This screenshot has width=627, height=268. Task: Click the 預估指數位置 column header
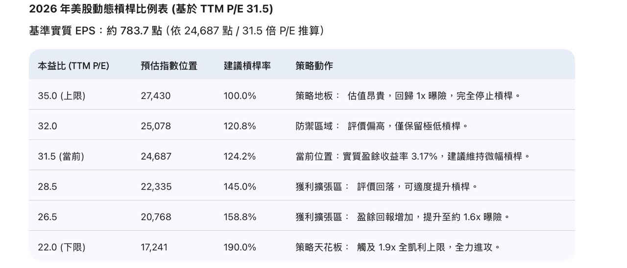click(x=169, y=66)
